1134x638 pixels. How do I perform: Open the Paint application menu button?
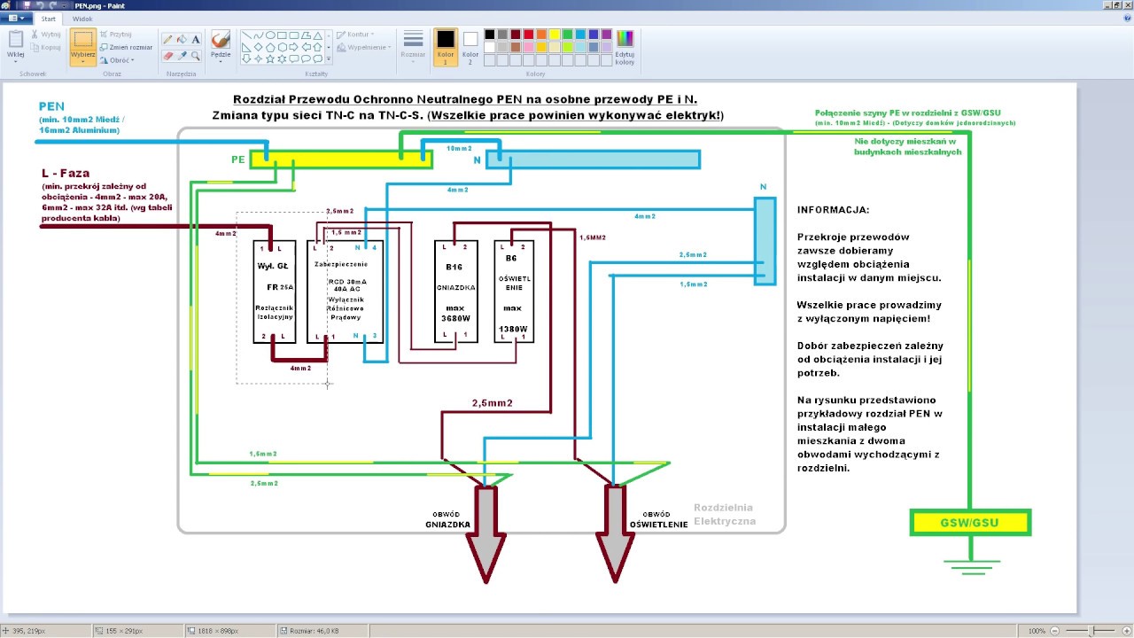[x=17, y=18]
